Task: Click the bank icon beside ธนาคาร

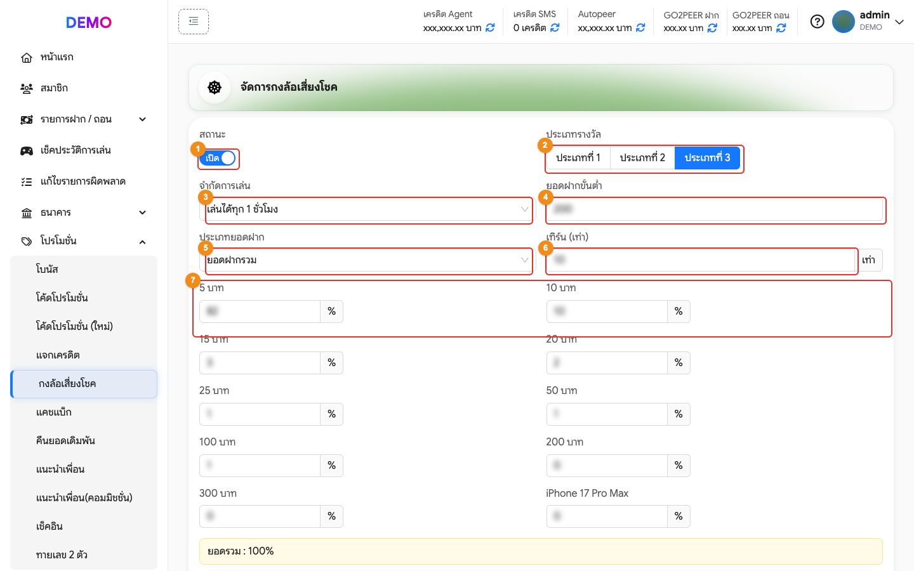Action: (x=27, y=213)
